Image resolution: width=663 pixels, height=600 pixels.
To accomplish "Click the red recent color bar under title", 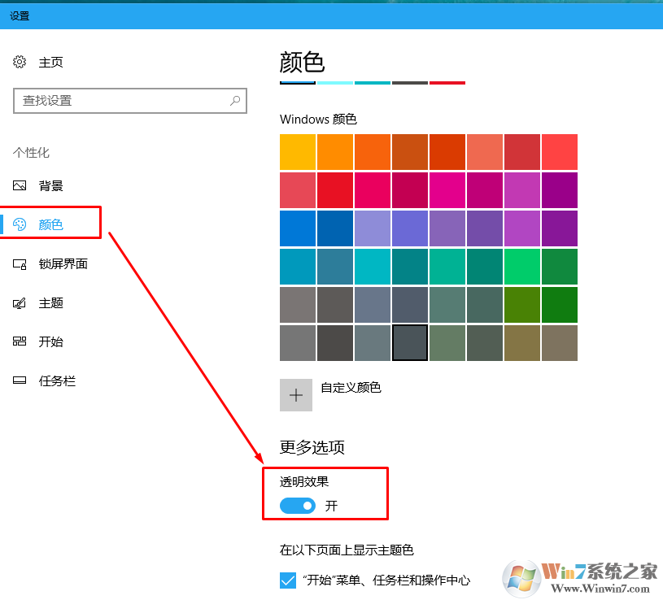I will click(447, 82).
